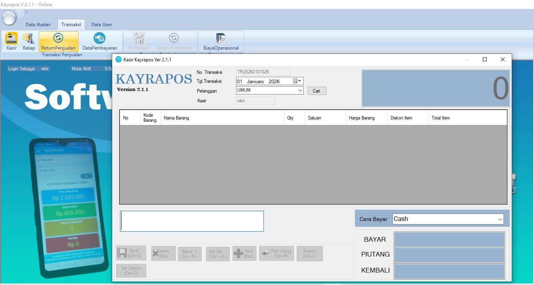
Task: Click the Struk (Ctrl+S) save button
Action: point(131,253)
